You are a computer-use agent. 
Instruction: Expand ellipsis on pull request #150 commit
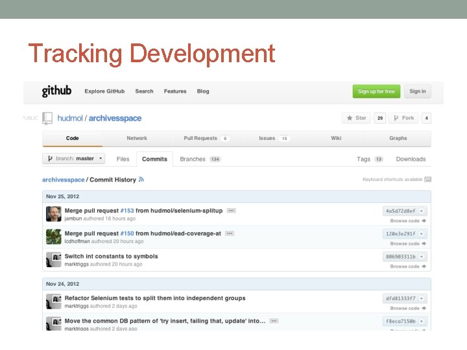coord(230,233)
